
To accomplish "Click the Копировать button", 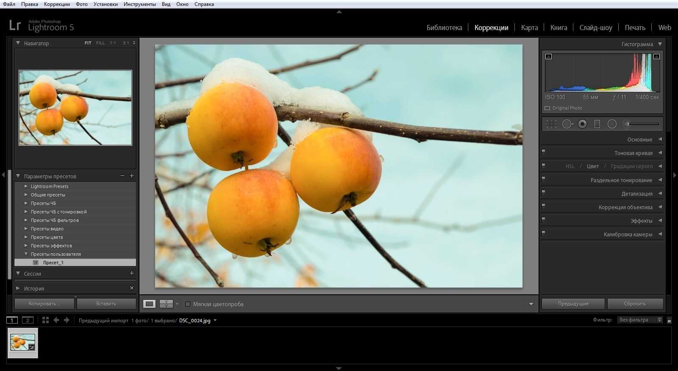I will pos(44,304).
